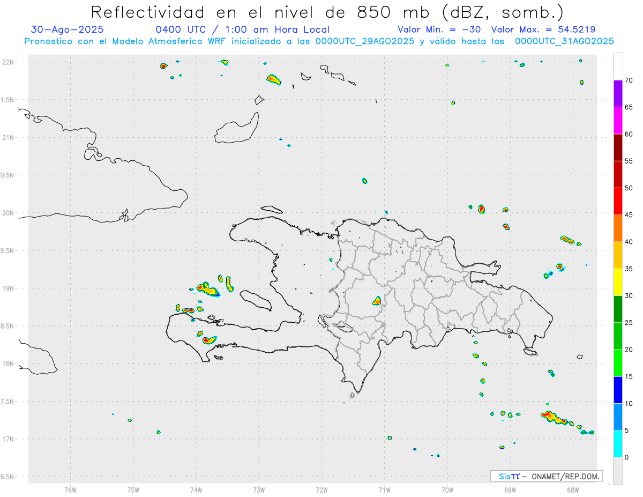Click the colorbar tick label '0'
Screen dimensions: 643x497
click(626, 457)
